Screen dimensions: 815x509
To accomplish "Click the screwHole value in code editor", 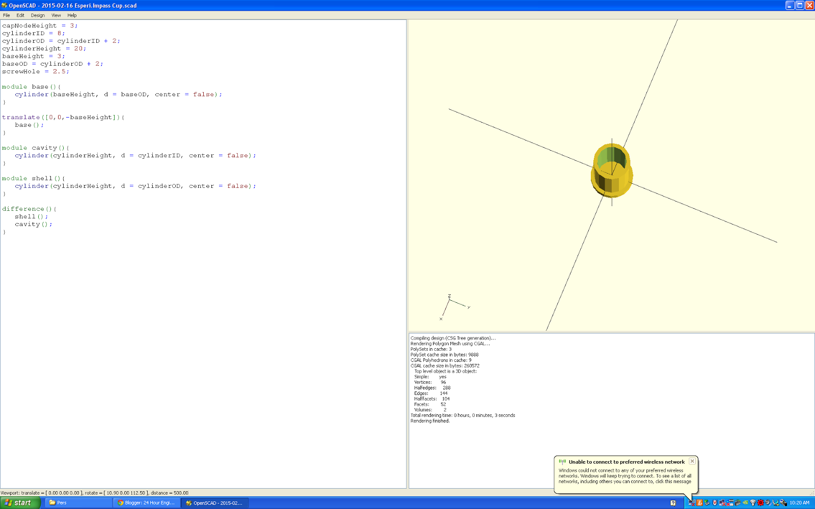I will click(x=59, y=72).
